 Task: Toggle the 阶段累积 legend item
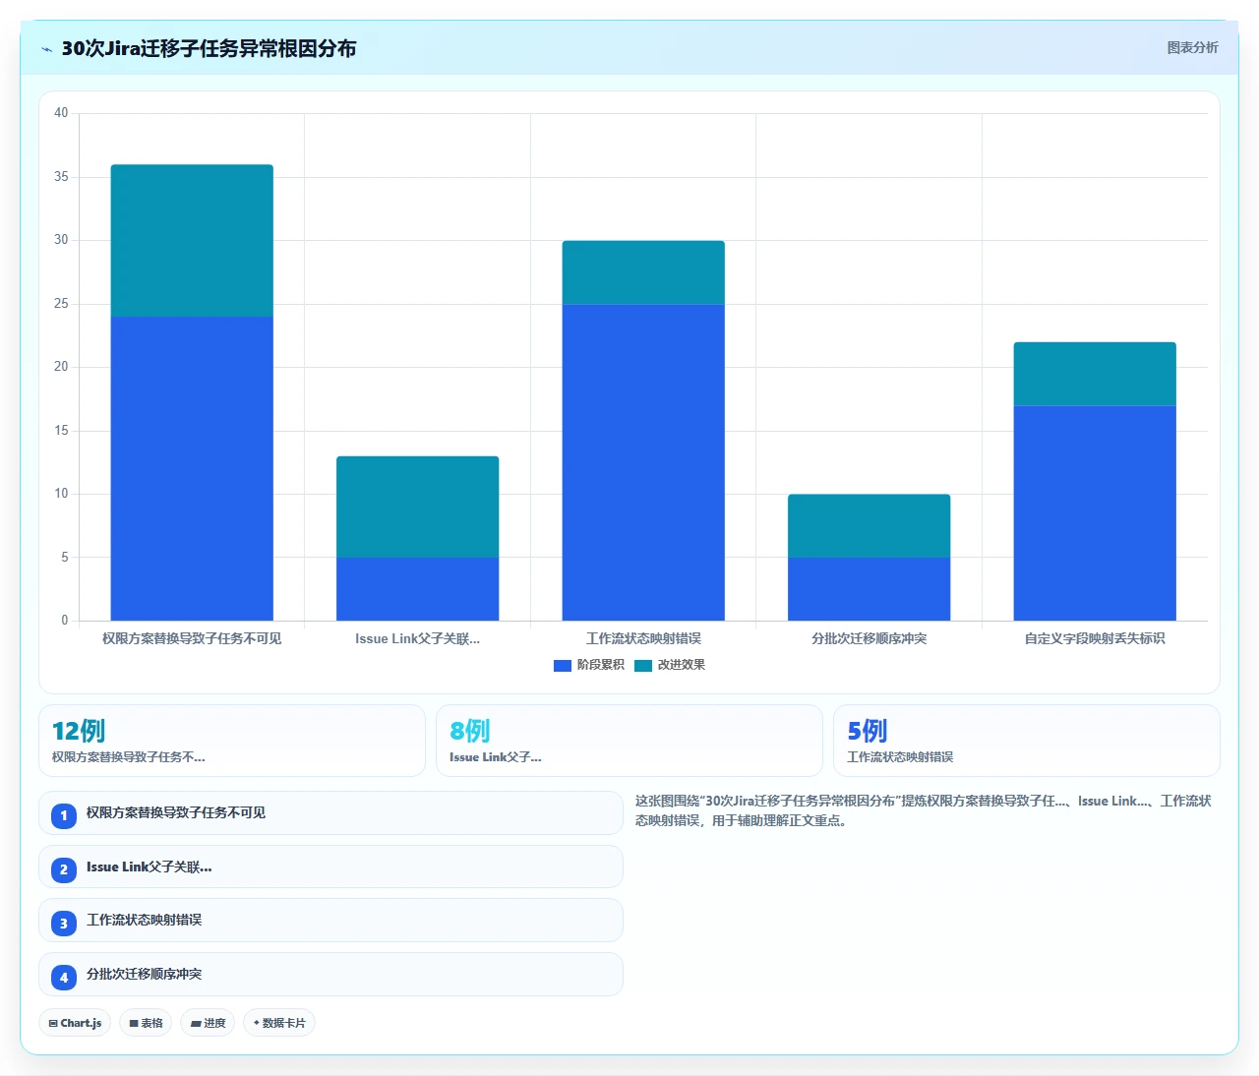point(589,665)
